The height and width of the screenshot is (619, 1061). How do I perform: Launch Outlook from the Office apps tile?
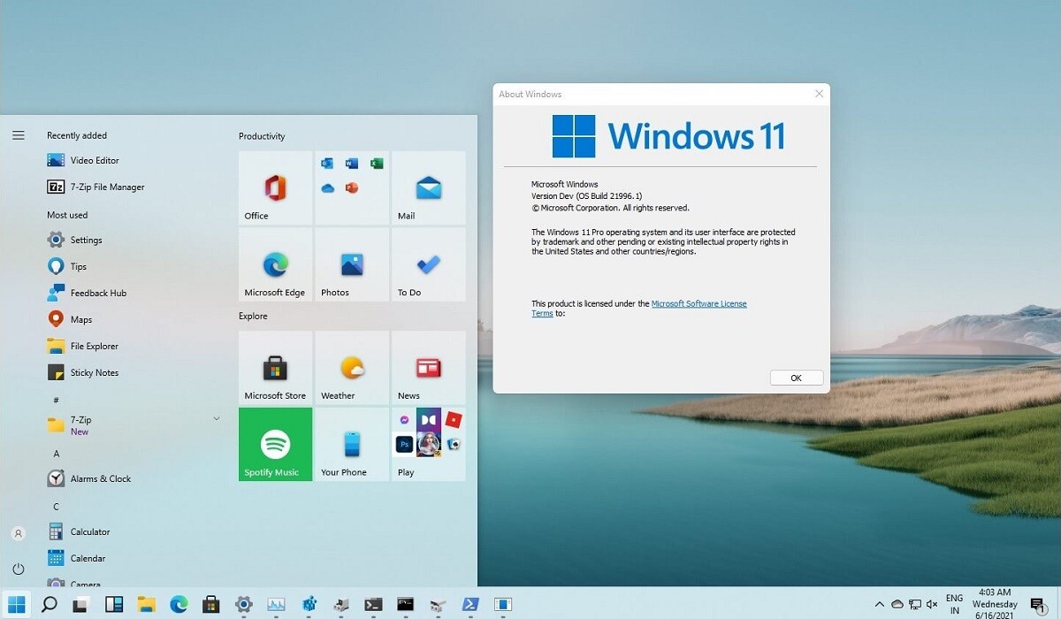(327, 164)
